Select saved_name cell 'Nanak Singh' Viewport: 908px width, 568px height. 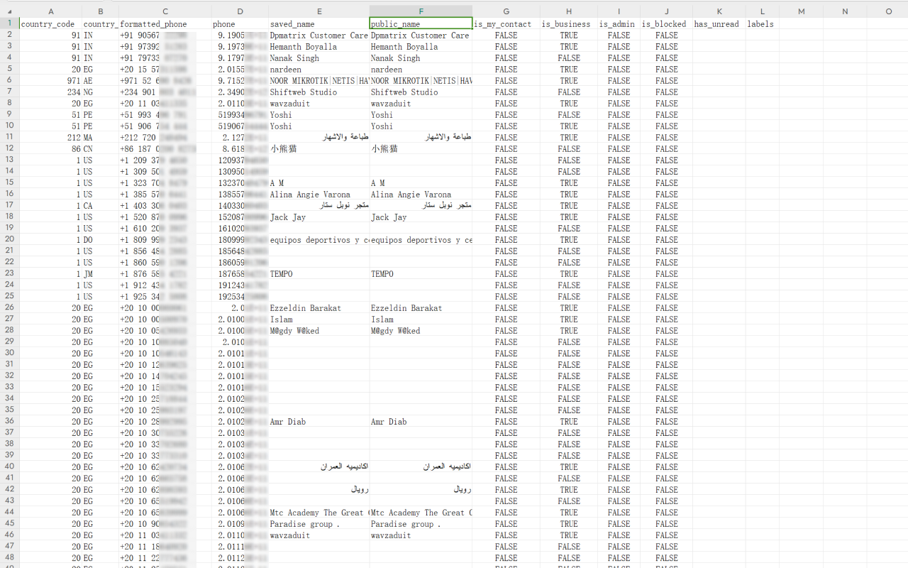[x=319, y=58]
